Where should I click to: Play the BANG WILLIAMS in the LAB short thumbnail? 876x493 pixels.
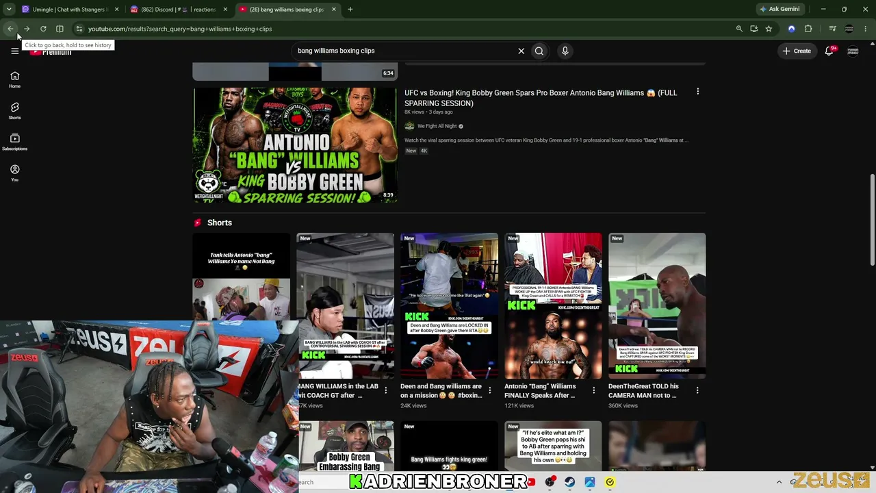click(x=345, y=306)
